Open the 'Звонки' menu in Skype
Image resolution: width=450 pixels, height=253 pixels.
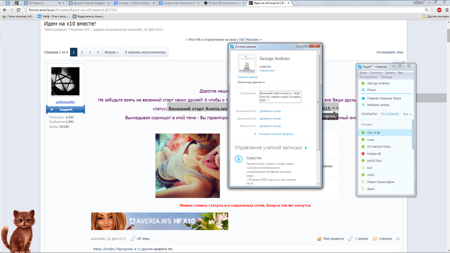(x=390, y=72)
